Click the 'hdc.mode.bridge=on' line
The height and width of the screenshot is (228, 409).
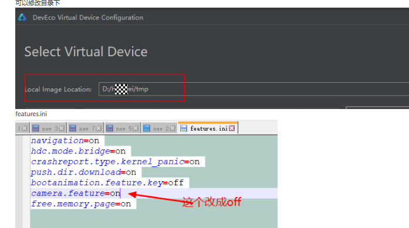pyautogui.click(x=78, y=151)
